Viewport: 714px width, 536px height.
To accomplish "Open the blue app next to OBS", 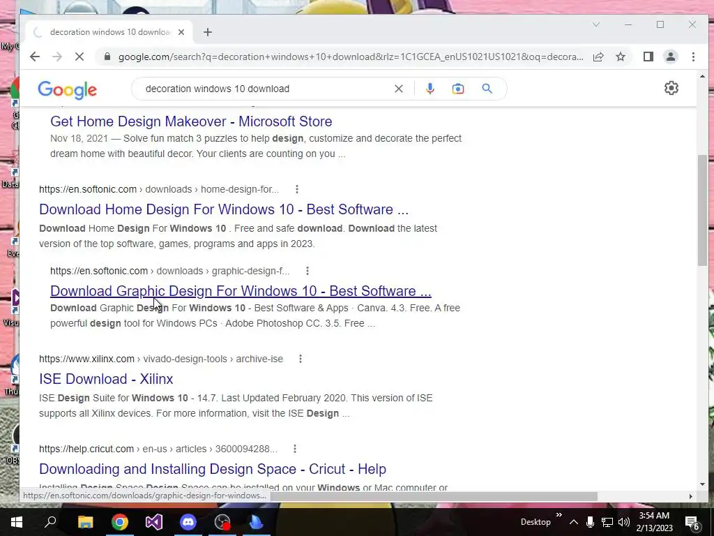I will (x=257, y=522).
